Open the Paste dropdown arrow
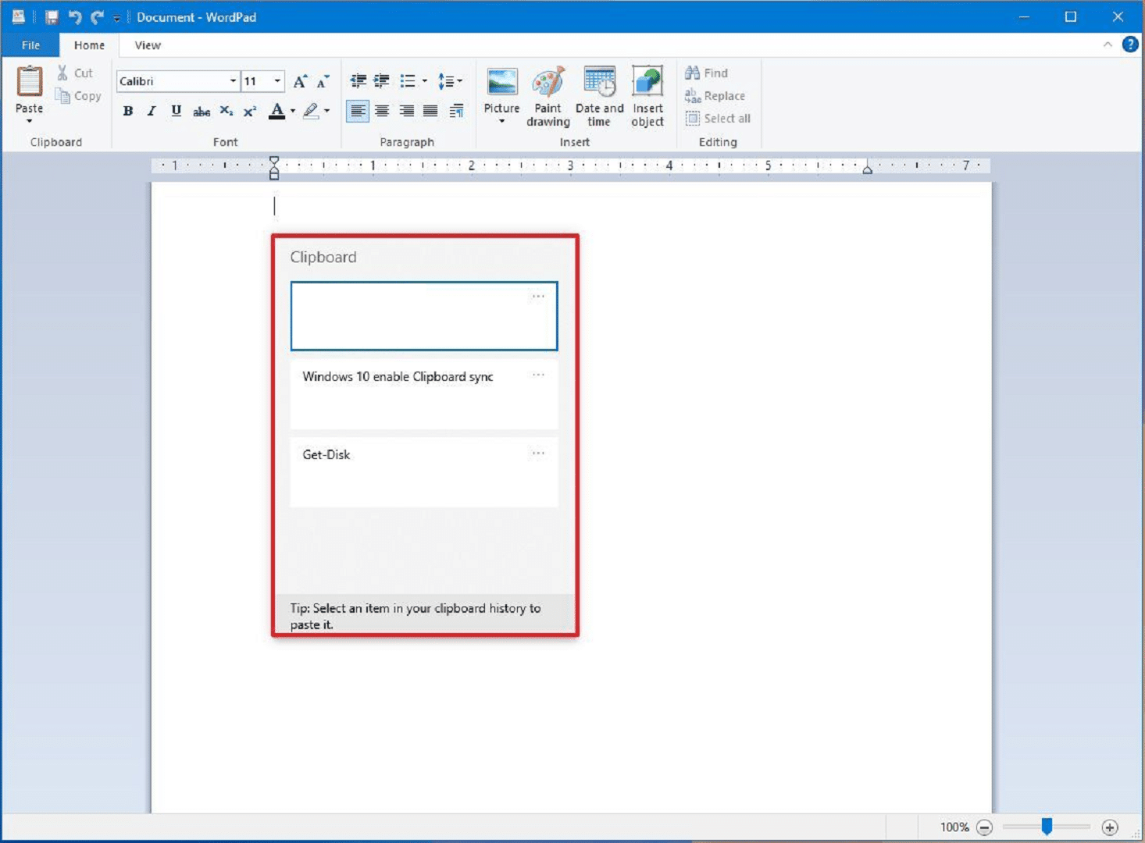The height and width of the screenshot is (843, 1145). 29,121
